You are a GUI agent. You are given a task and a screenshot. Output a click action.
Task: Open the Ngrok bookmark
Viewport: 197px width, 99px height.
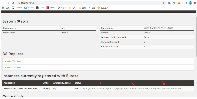(x=62, y=8)
